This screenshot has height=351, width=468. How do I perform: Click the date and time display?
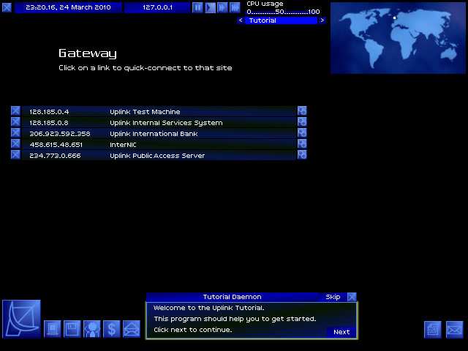[68, 7]
